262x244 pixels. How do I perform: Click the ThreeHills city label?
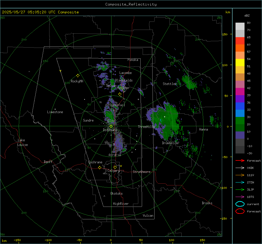tap(146, 127)
